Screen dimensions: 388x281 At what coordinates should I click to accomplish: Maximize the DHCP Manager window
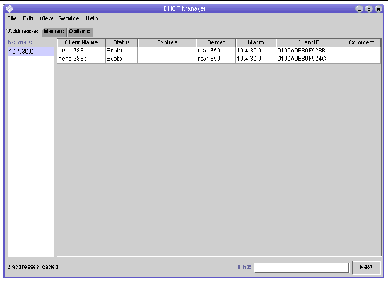tap(369, 9)
